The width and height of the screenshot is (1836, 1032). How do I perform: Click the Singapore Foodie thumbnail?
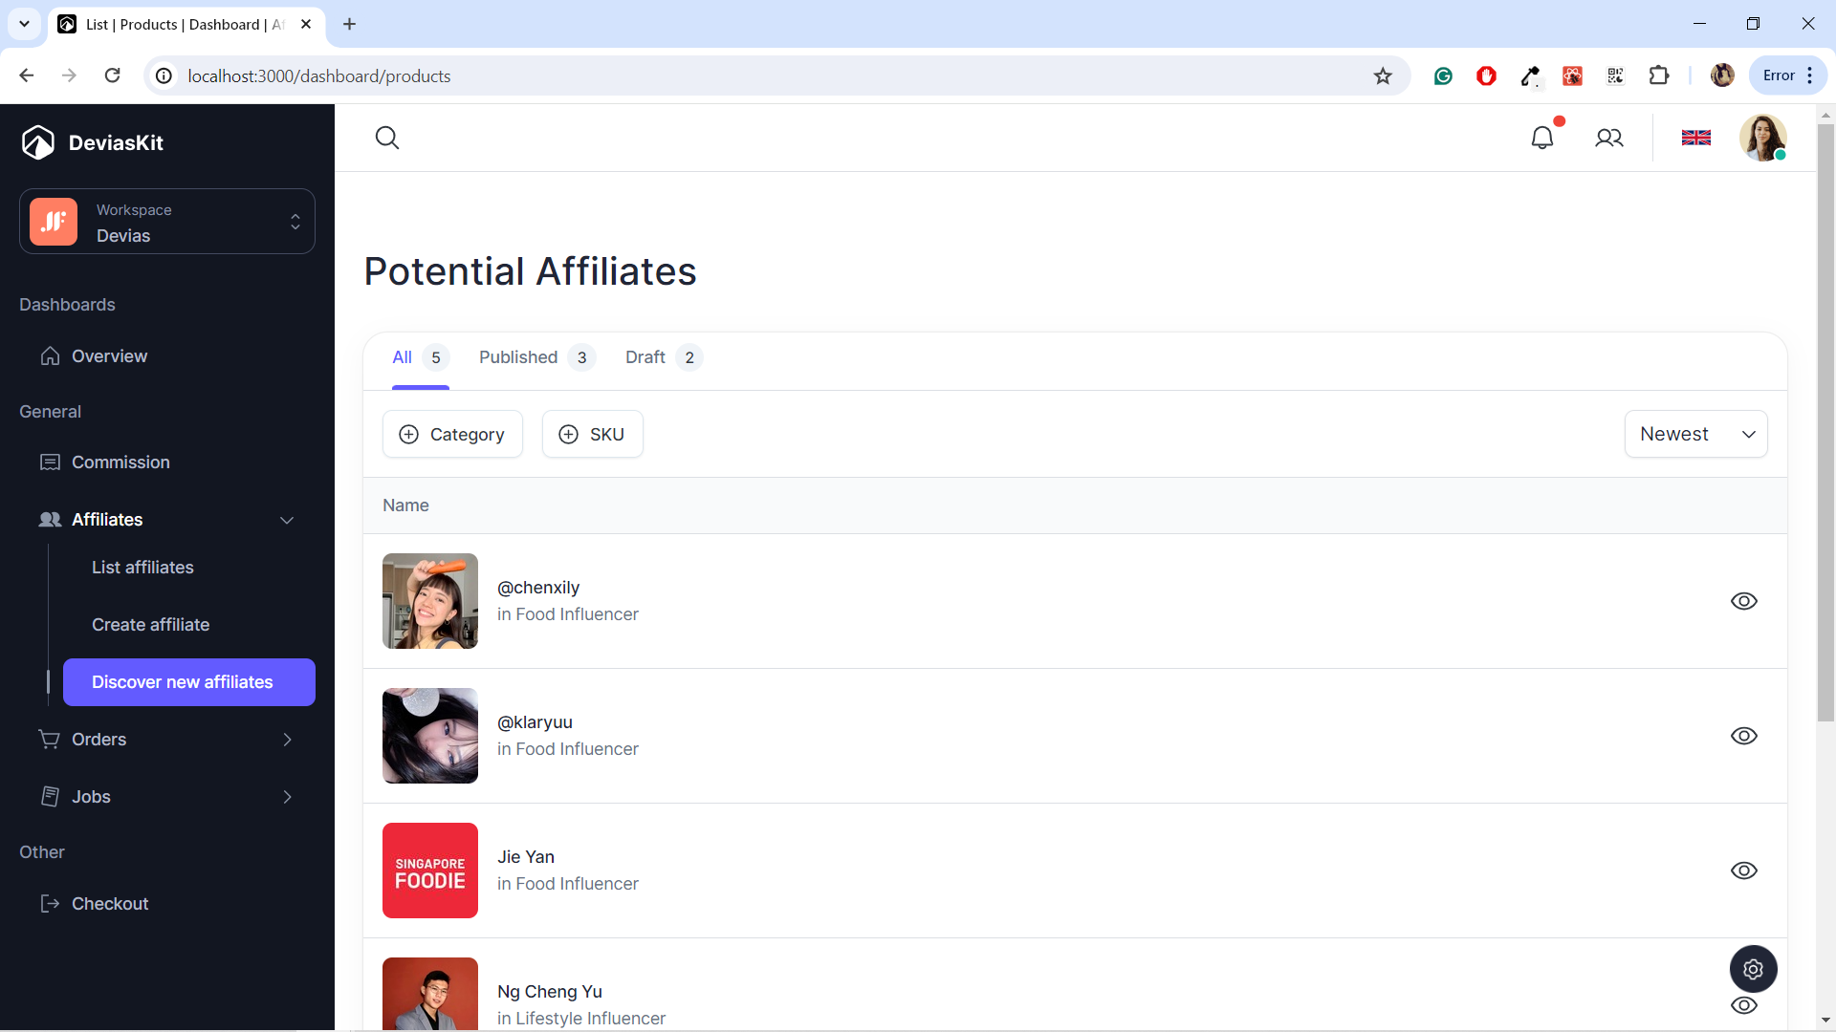430,871
